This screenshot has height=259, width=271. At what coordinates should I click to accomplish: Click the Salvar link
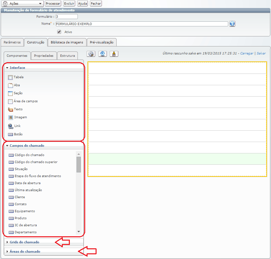[x=261, y=53]
